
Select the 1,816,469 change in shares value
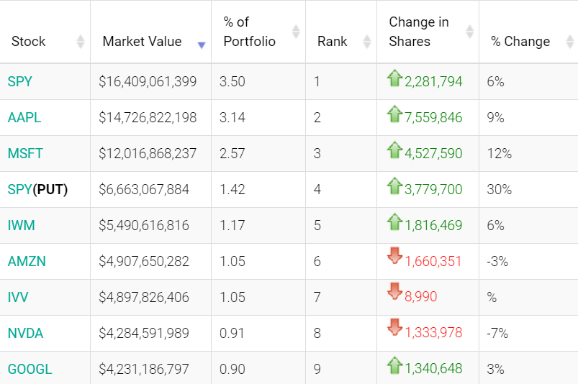(x=433, y=225)
